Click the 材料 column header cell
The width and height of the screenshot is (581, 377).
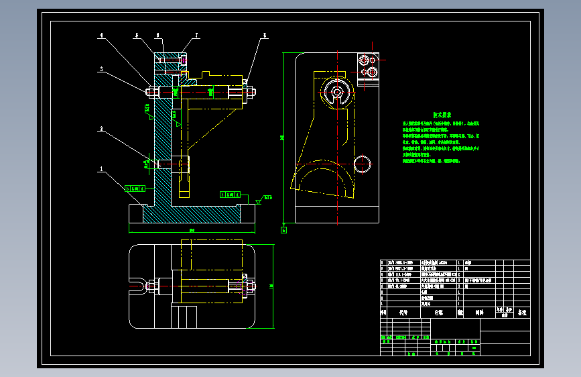(479, 313)
